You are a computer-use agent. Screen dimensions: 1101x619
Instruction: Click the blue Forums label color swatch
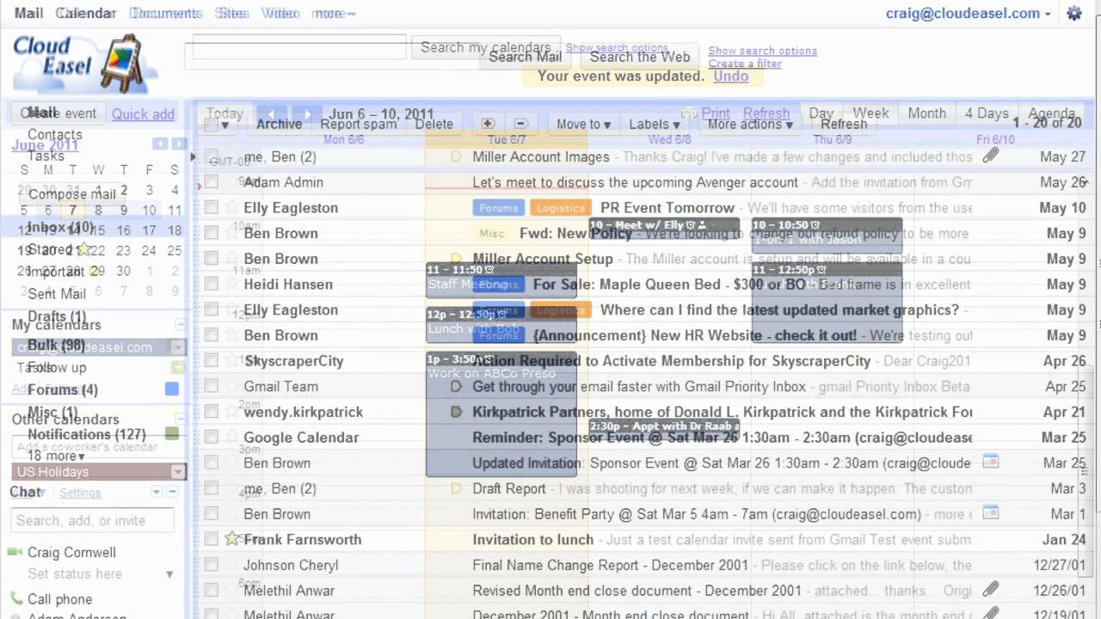(172, 389)
